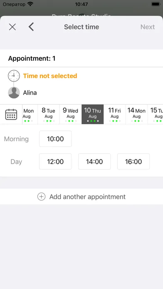163x289 pixels.
Task: Tap the Time not selected label
Action: (x=50, y=76)
